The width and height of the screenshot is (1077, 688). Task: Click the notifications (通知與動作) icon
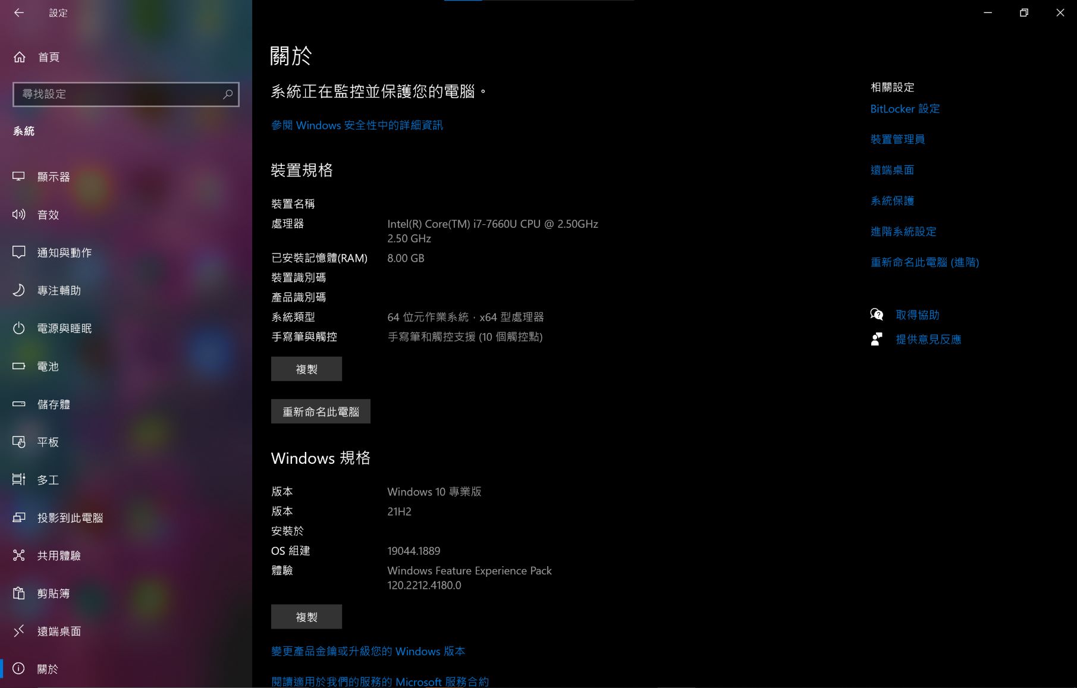19,253
